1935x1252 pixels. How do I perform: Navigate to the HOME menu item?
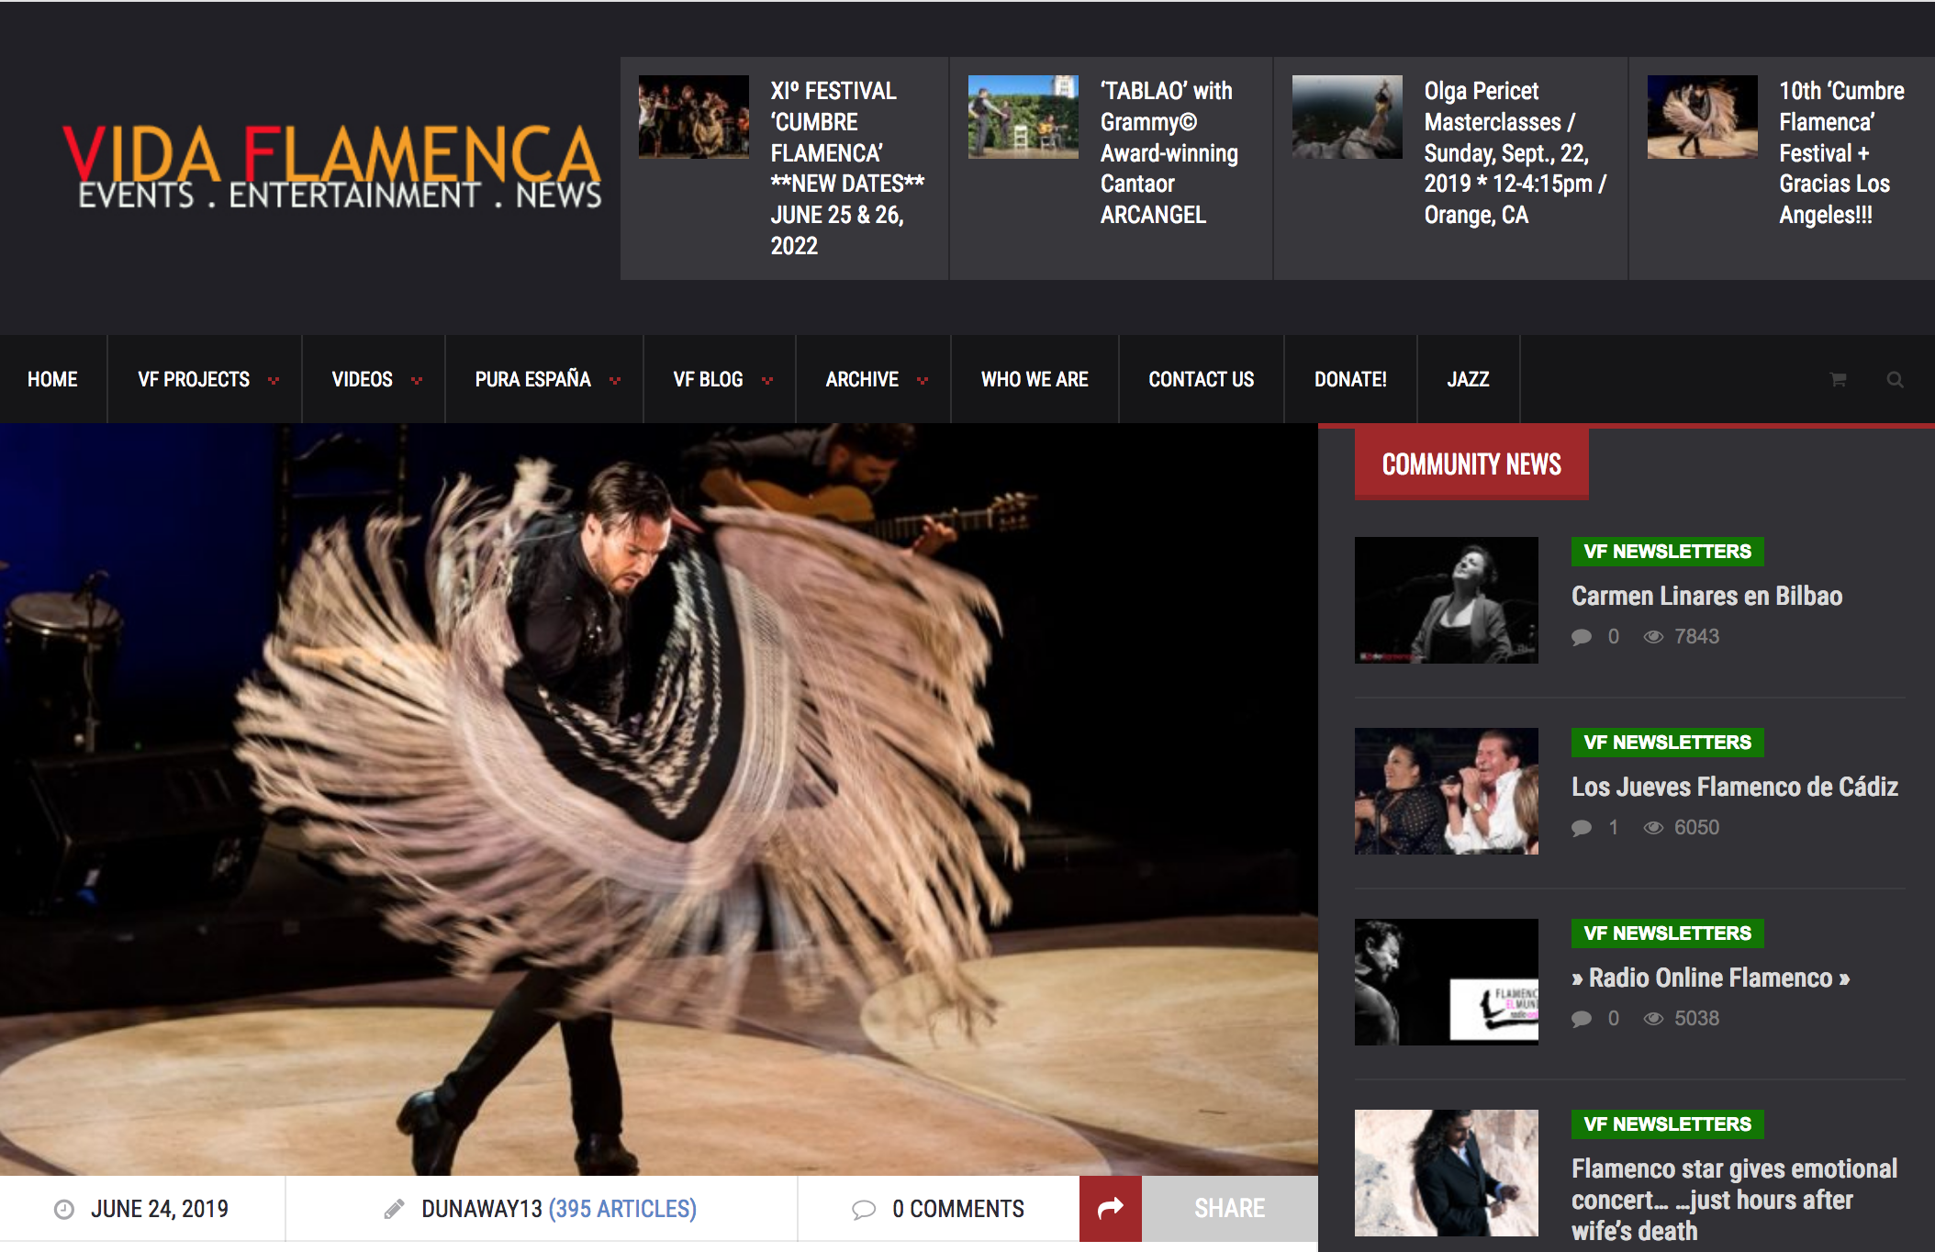pyautogui.click(x=52, y=379)
